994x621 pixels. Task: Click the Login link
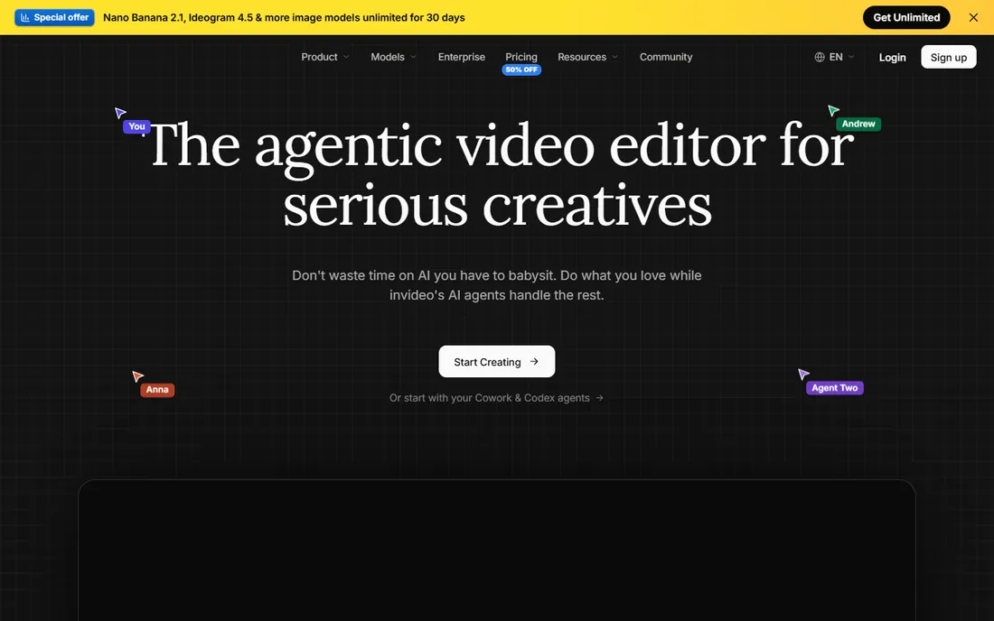[x=892, y=58]
